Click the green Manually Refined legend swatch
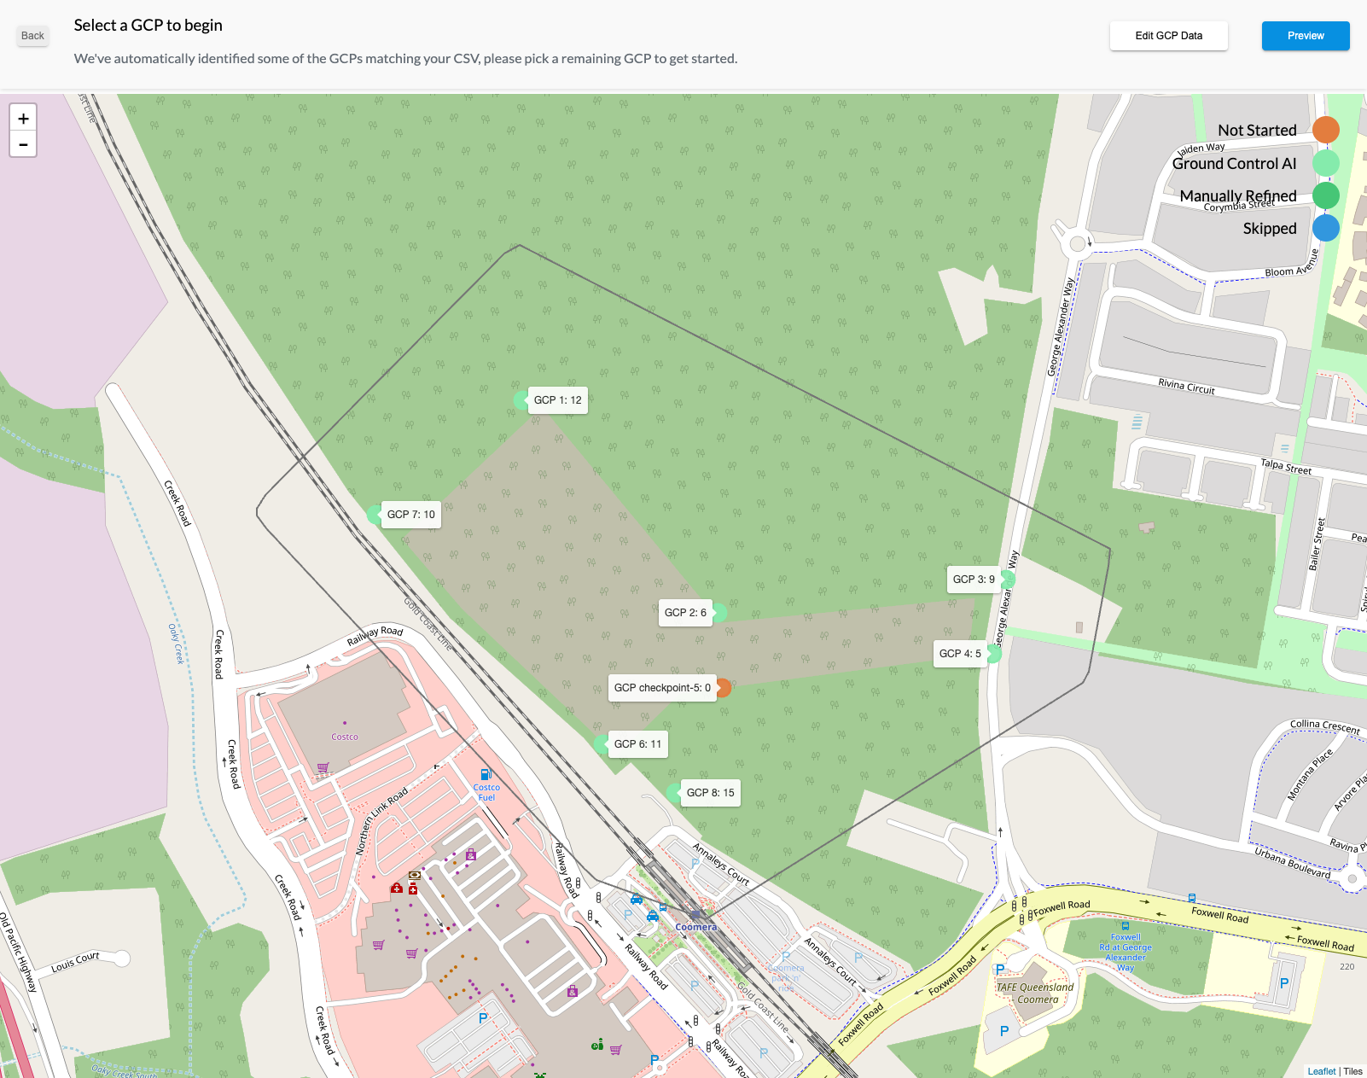Viewport: 1367px width, 1078px height. click(1325, 195)
